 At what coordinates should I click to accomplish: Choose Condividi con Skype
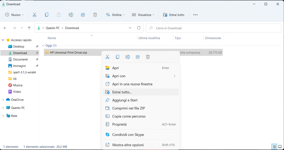pos(141,135)
